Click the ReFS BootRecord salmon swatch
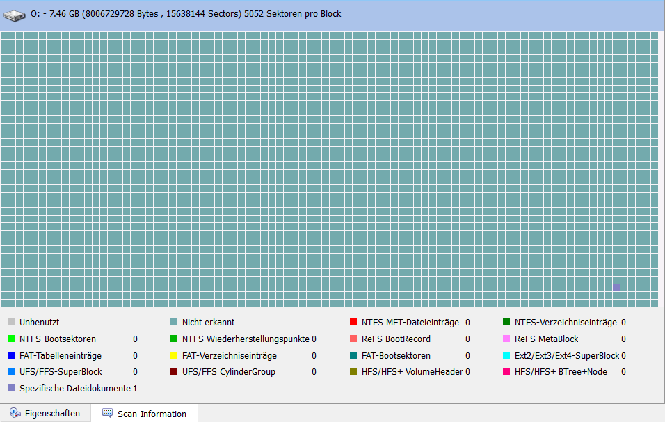The width and height of the screenshot is (665, 422). [x=353, y=339]
